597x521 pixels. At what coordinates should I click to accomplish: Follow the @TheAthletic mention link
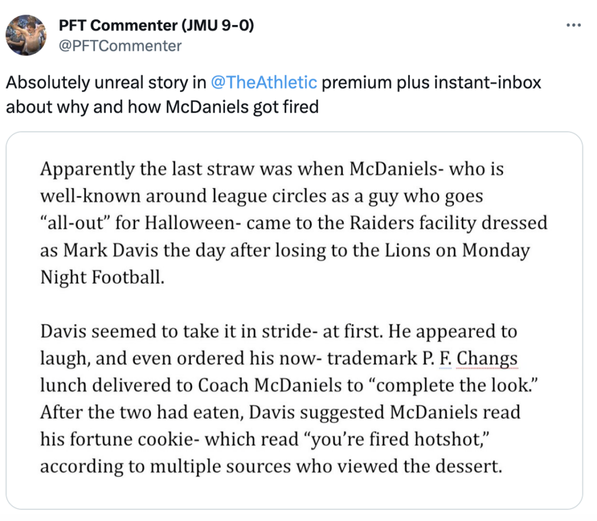[x=264, y=82]
